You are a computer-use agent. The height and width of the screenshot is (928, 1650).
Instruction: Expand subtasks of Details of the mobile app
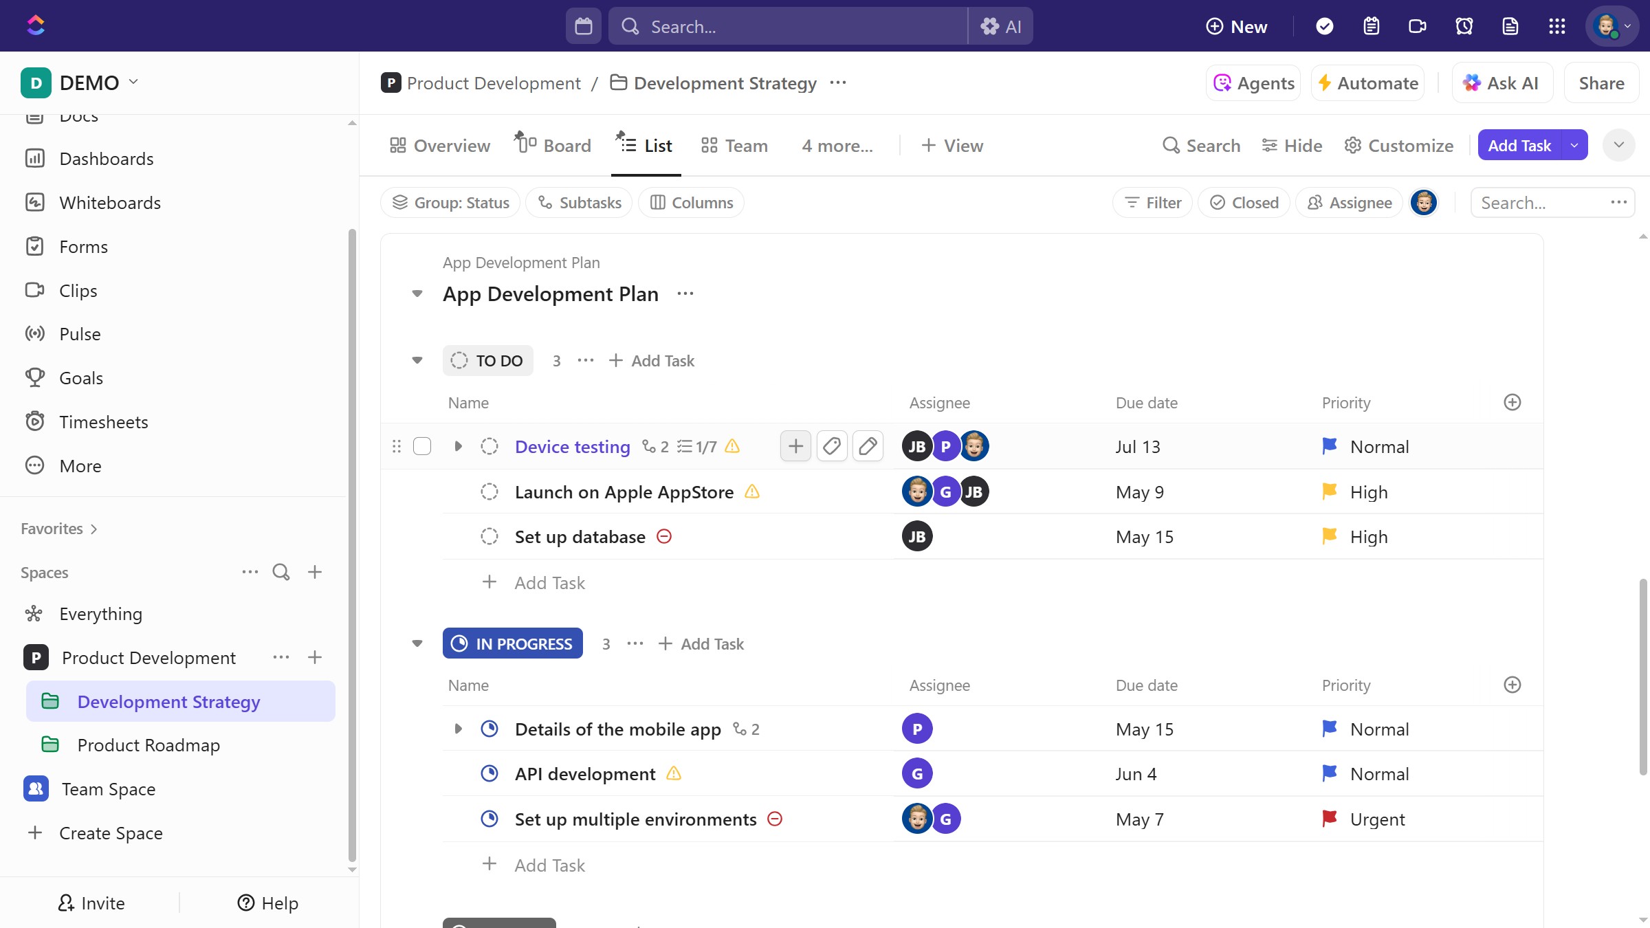pyautogui.click(x=458, y=729)
